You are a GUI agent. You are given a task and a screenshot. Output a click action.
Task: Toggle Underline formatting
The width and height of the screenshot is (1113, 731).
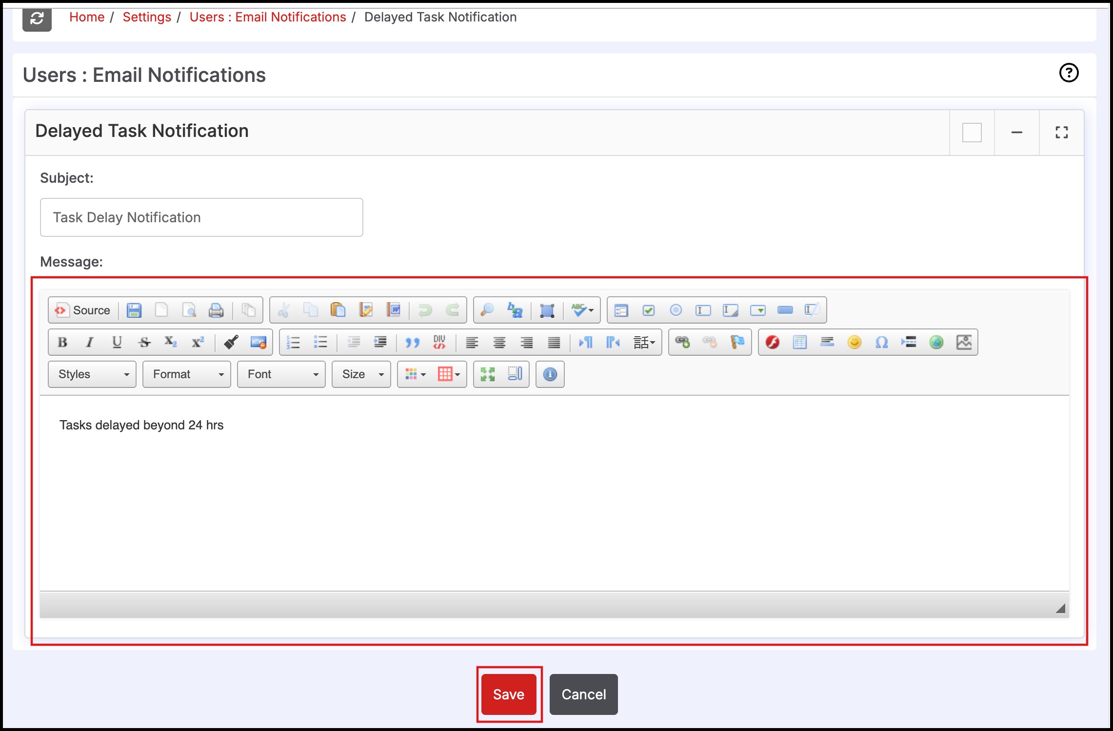tap(117, 343)
